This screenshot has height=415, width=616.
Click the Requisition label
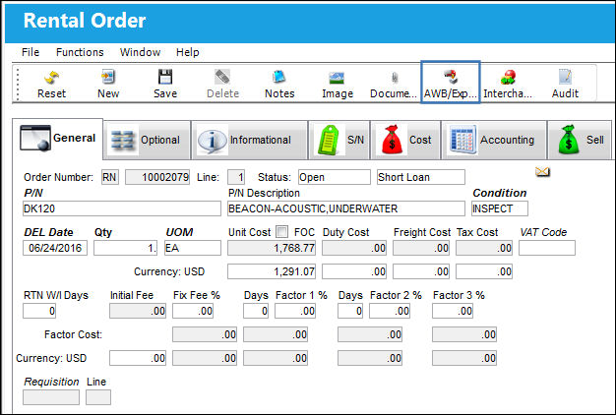51,382
